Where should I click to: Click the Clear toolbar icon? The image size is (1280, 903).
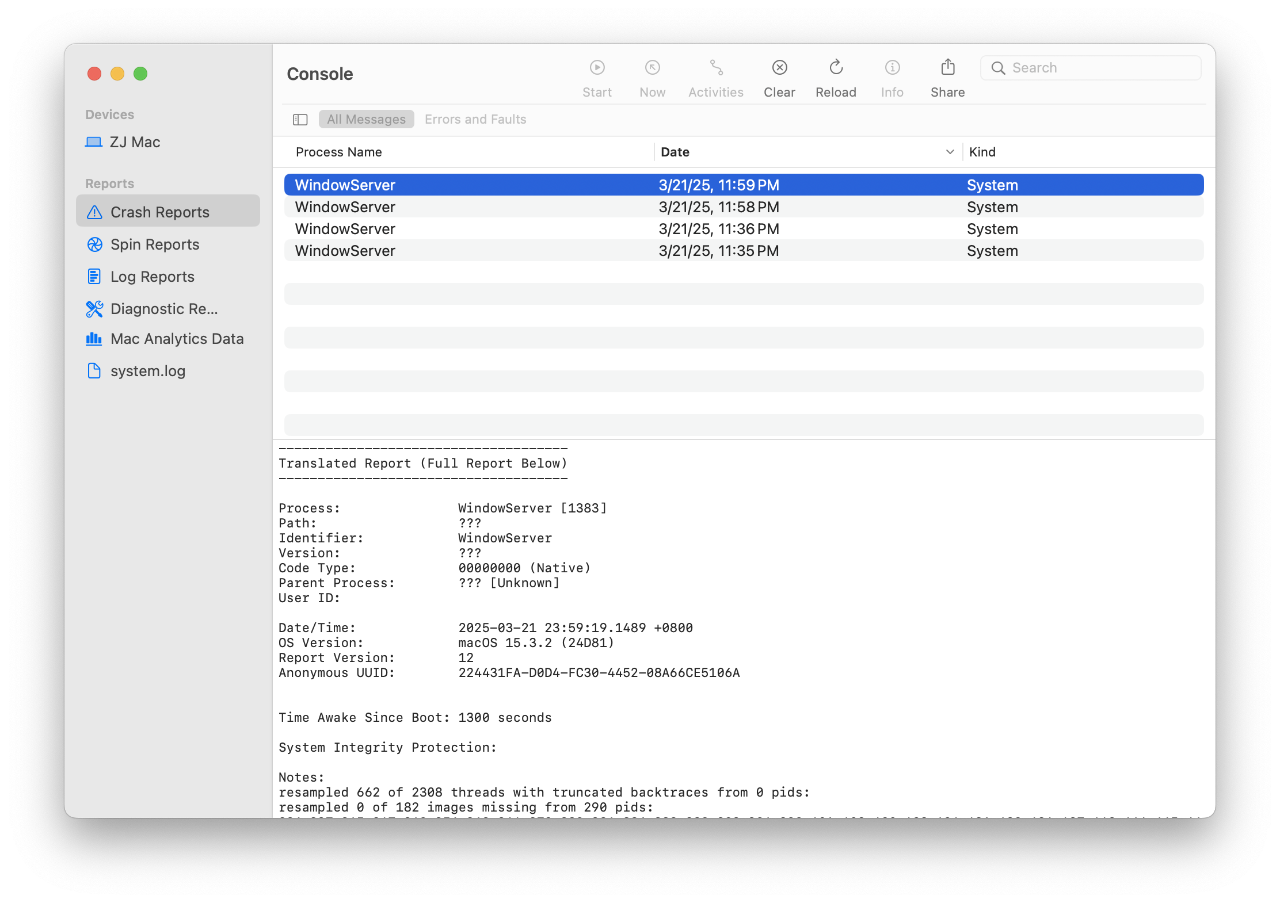pos(779,68)
